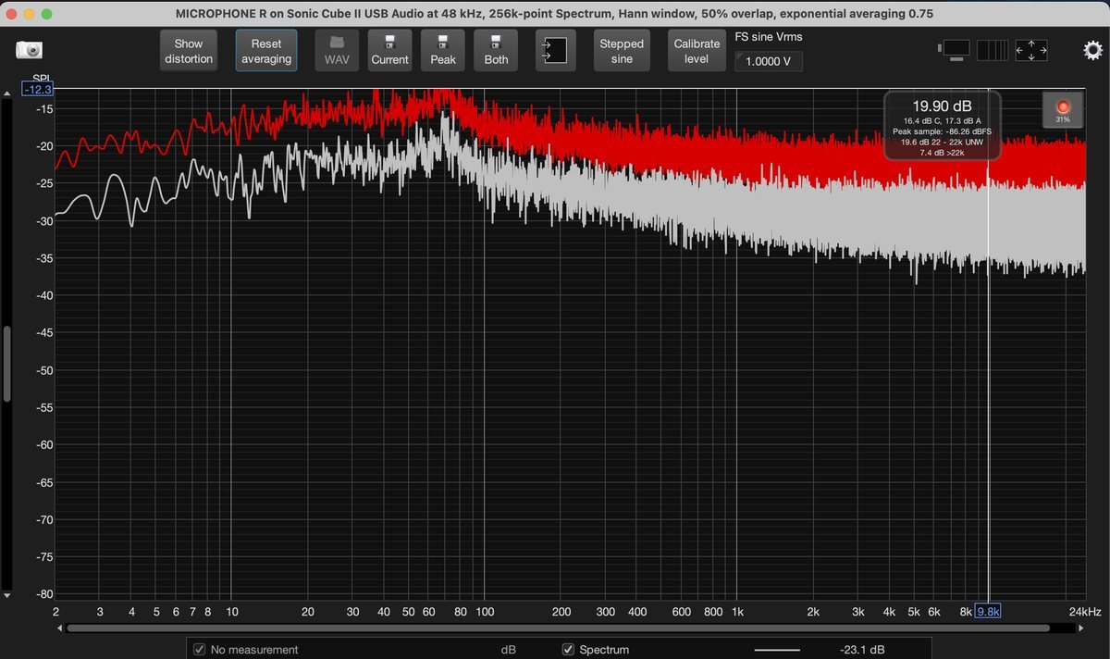1110x659 pixels.
Task: Open the WAV file import button
Action: click(337, 50)
